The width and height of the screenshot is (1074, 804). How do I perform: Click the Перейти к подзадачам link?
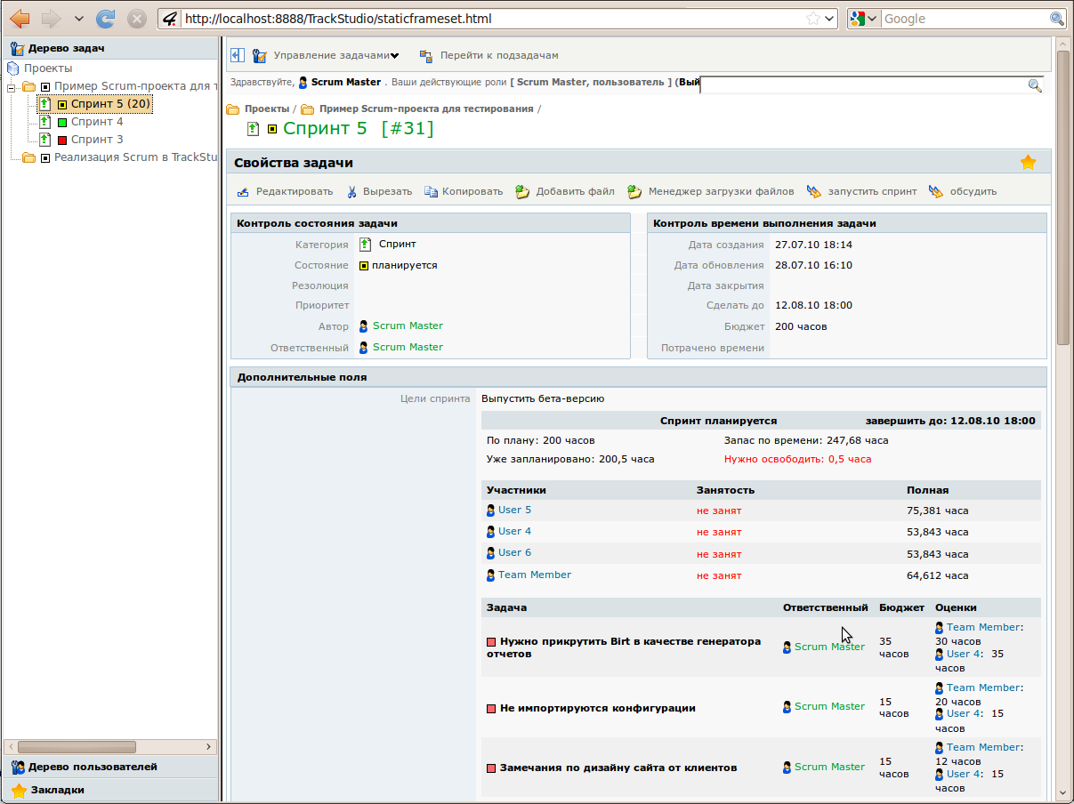pos(499,55)
